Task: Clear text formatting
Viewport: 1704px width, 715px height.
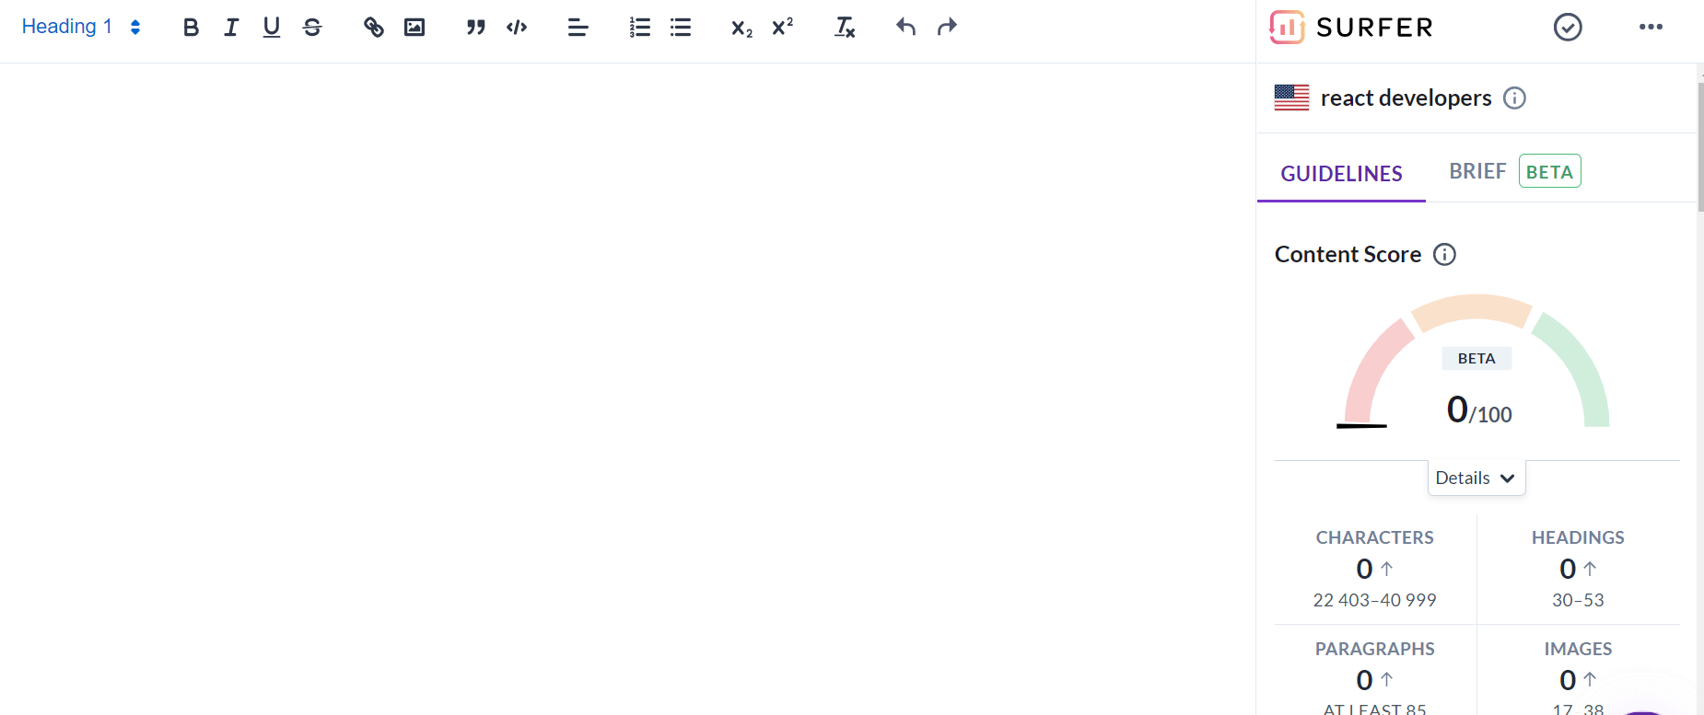Action: coord(844,28)
